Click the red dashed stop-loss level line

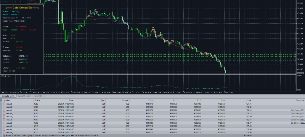[169, 72]
